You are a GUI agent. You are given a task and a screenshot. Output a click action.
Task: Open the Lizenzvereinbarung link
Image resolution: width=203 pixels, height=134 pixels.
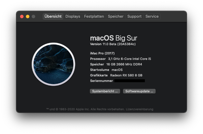tap(140, 109)
